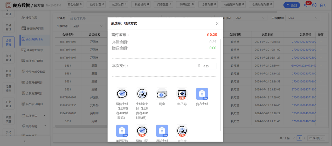Click the 会员余额变动表 sidebar icon
Screen dimensions: 332x146
[x=23, y=72]
